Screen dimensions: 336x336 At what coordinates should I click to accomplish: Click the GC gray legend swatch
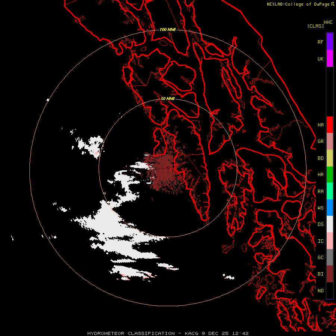330,257
